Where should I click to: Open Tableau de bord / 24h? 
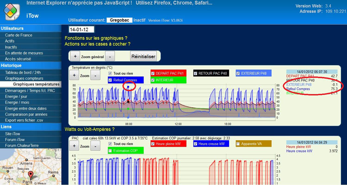coord(23,72)
